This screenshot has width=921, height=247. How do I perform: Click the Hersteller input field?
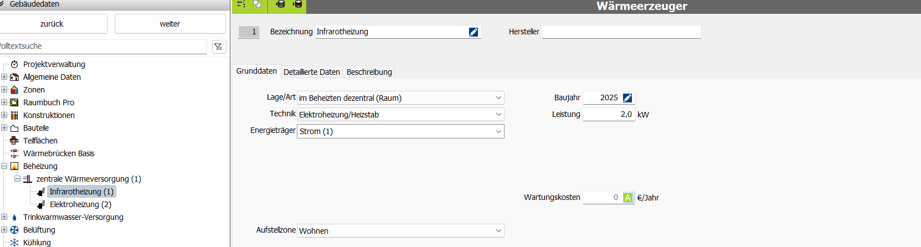coord(621,32)
